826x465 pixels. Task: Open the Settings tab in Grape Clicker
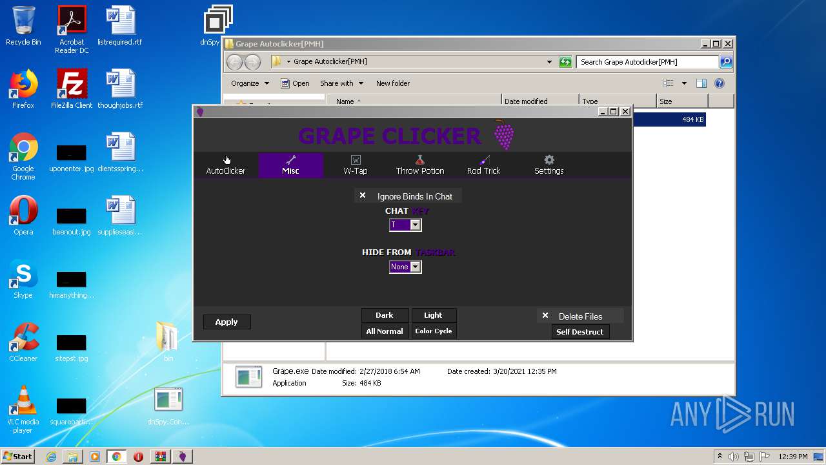click(549, 165)
